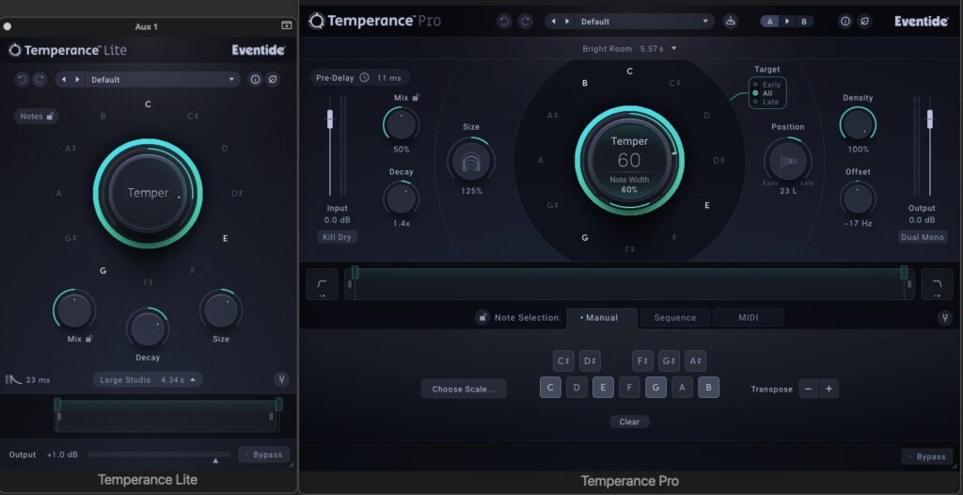This screenshot has height=495, width=963.
Task: Select next preset arrow in Temperance Lite
Action: point(77,79)
